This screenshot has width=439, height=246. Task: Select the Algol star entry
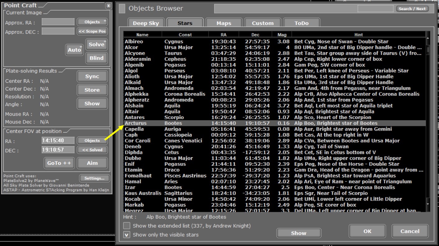(274, 71)
